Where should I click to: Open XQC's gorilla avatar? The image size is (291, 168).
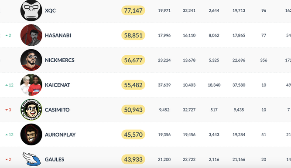click(31, 10)
